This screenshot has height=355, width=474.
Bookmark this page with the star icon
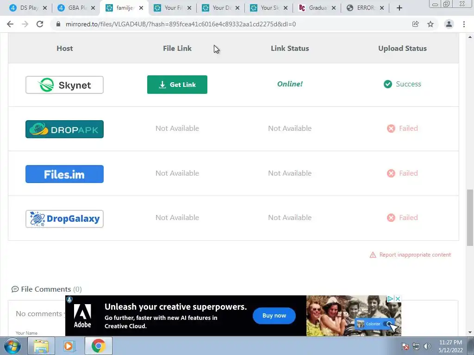point(430,24)
